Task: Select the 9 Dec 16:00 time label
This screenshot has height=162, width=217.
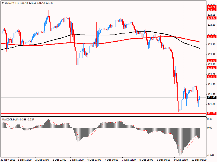Action: click(181, 160)
